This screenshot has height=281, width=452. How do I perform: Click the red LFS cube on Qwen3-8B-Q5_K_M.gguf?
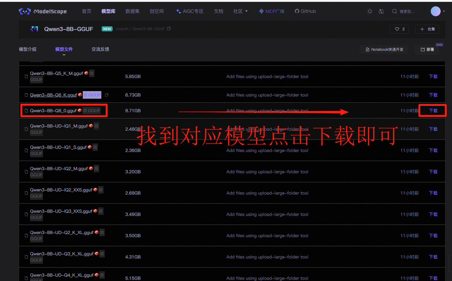86,73
